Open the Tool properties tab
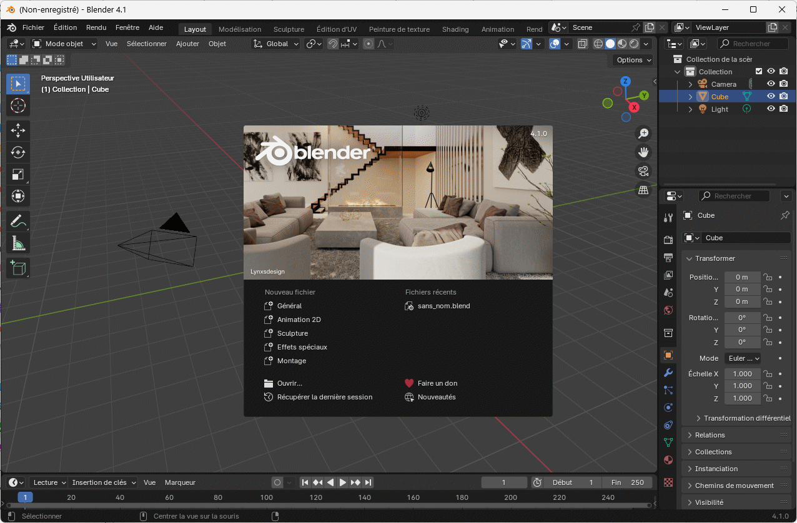797x523 pixels. [668, 217]
